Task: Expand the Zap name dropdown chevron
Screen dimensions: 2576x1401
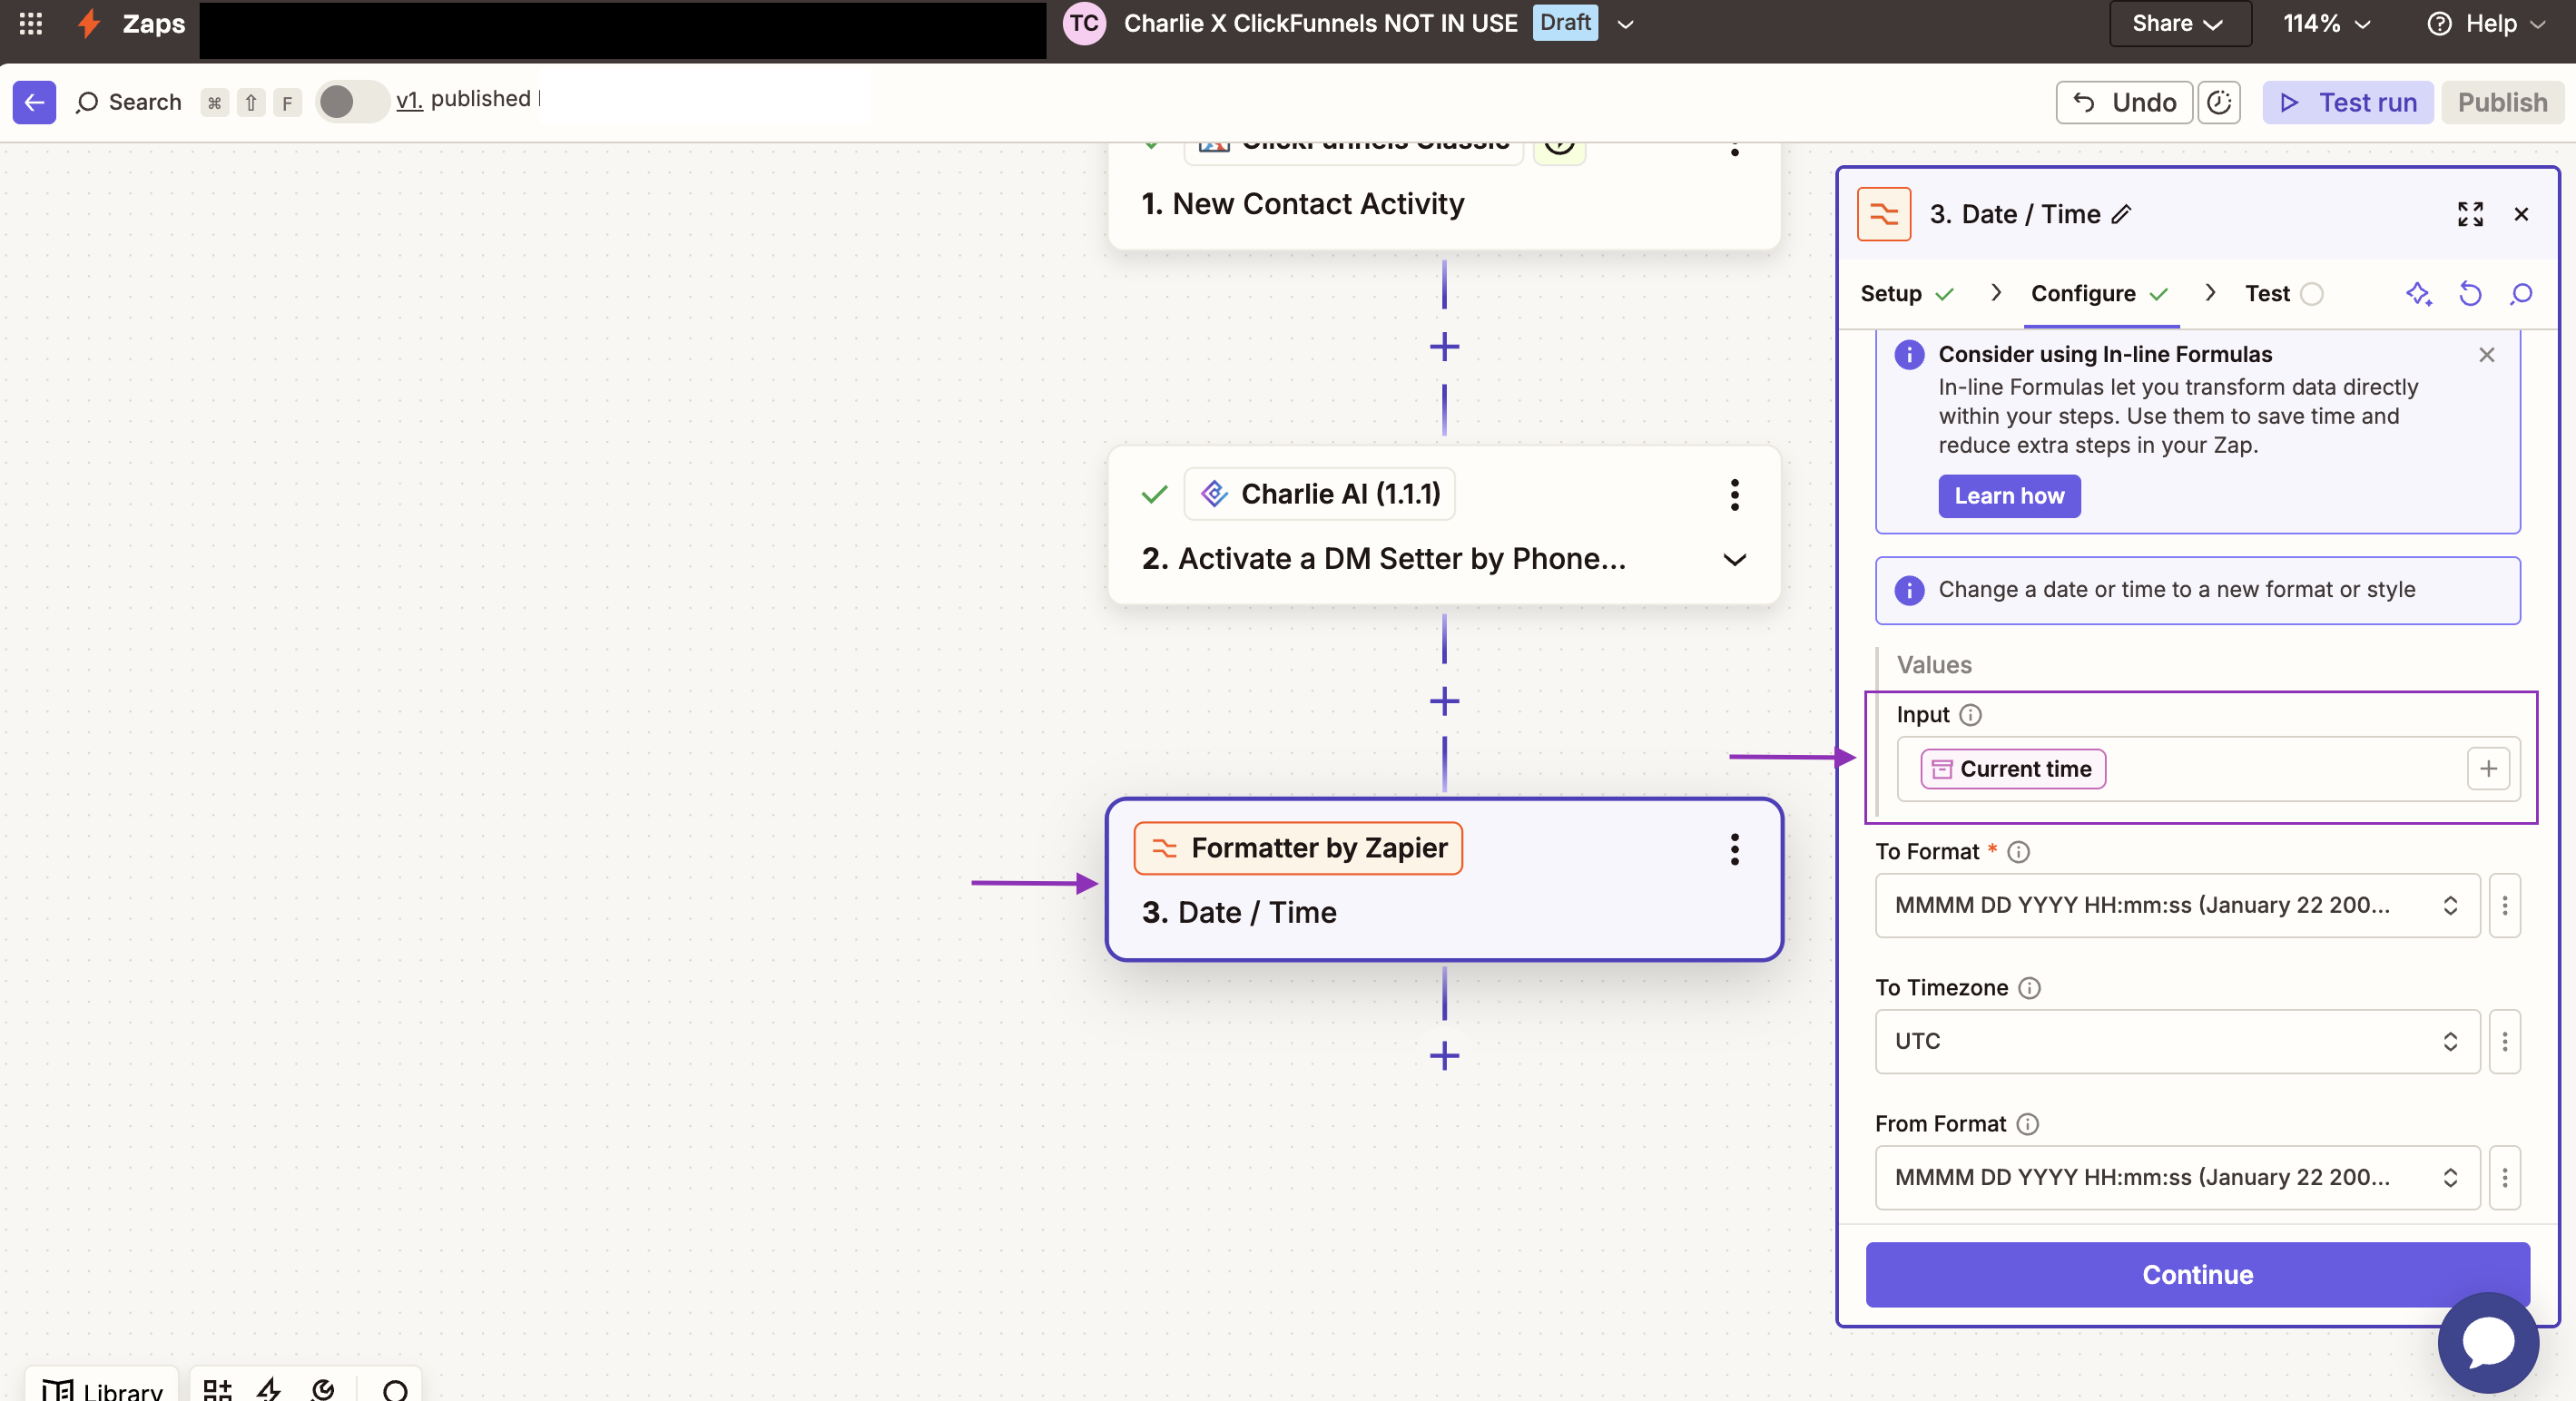Action: (1626, 23)
